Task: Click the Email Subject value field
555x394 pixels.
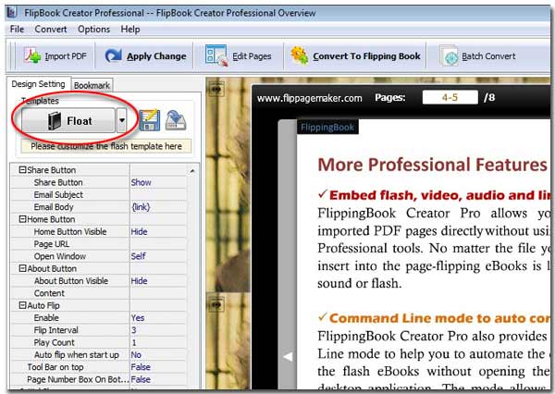Action: coord(158,195)
